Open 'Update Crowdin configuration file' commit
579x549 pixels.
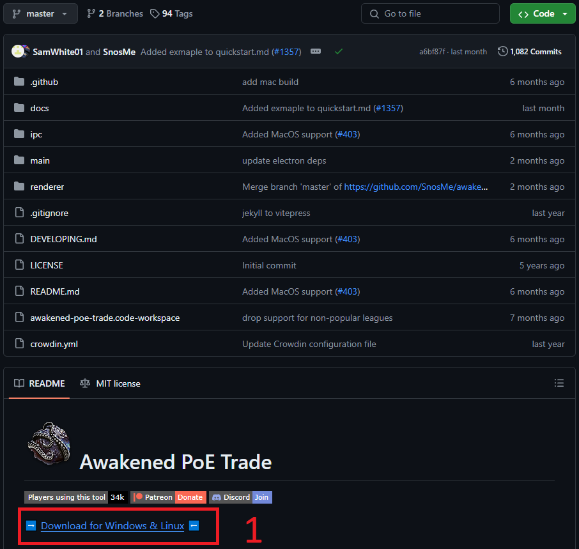click(x=309, y=344)
